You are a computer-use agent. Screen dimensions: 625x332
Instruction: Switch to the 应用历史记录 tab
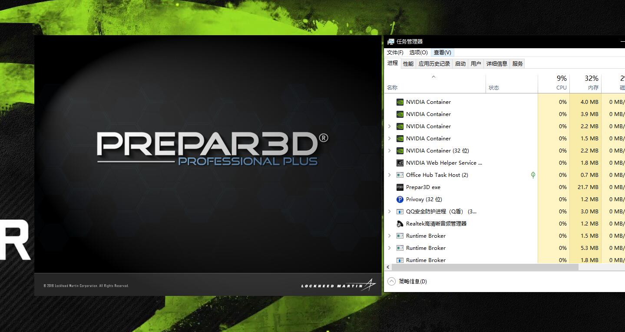tap(434, 63)
